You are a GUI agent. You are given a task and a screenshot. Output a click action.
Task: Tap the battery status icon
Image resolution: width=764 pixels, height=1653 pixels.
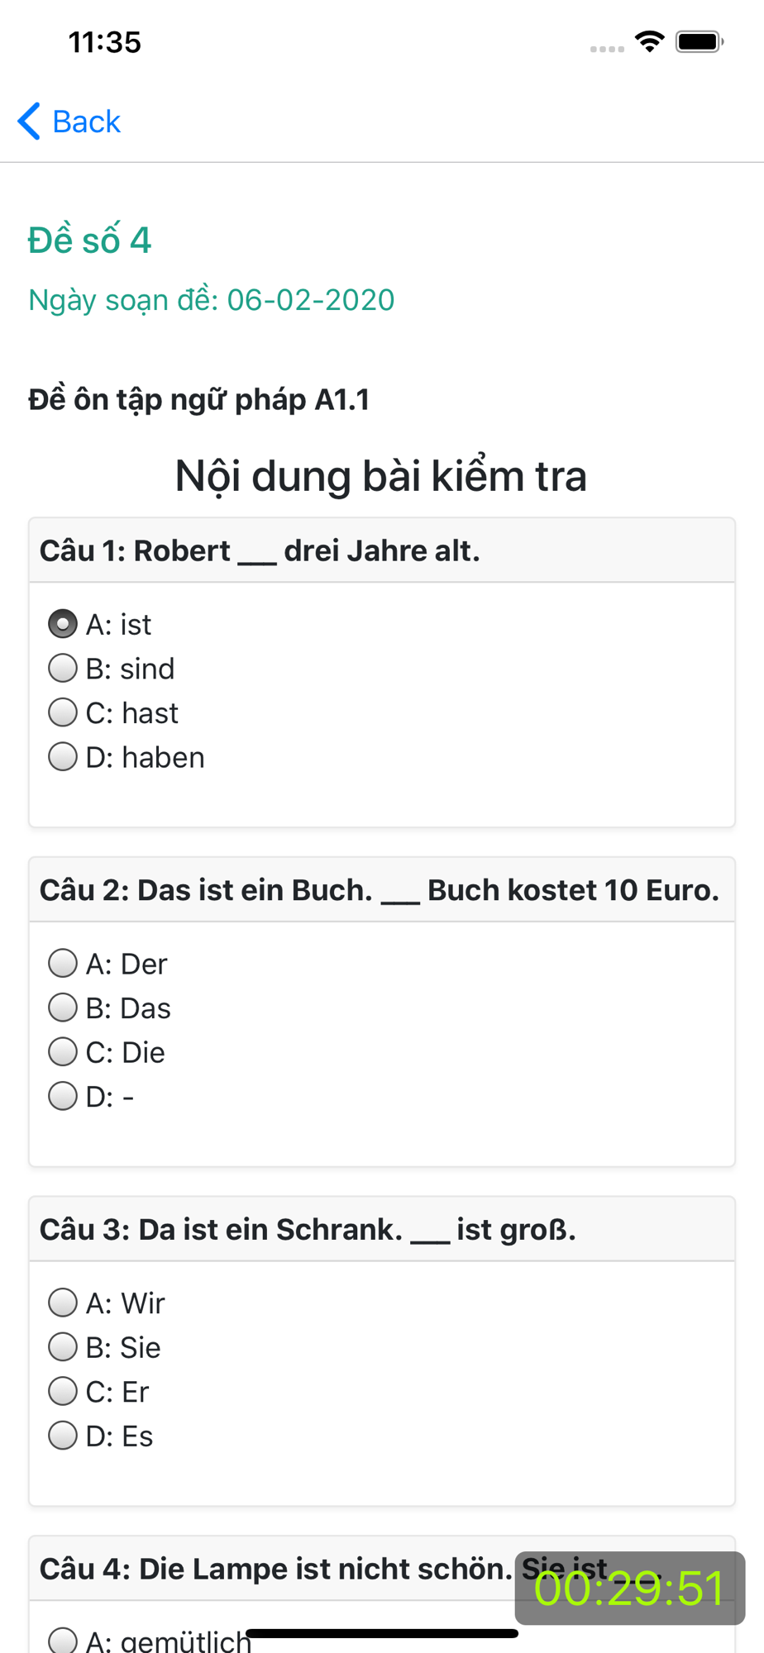pos(700,41)
